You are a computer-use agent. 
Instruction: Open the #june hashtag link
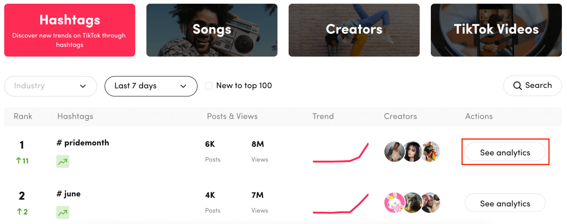point(68,193)
